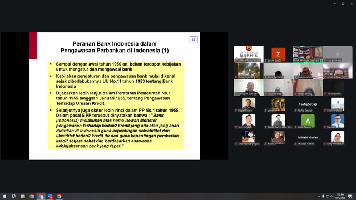This screenshot has height=200, width=356.
Task: Select the orange Z avatar of zoom baa03
Action: [x=278, y=54]
